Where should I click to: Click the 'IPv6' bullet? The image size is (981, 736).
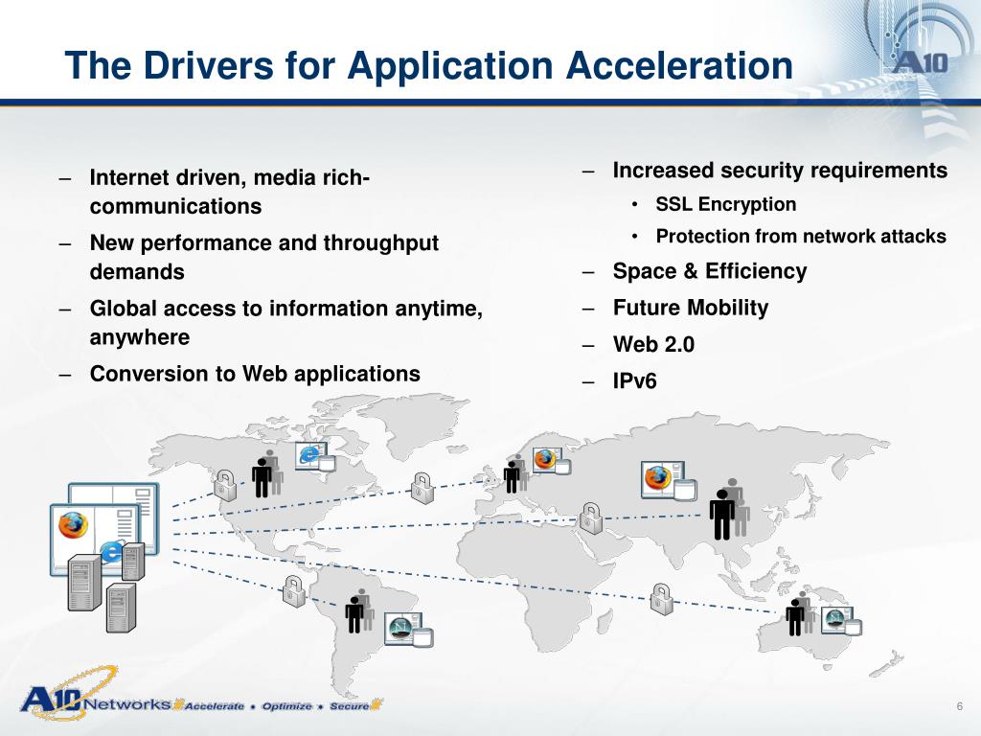(634, 381)
